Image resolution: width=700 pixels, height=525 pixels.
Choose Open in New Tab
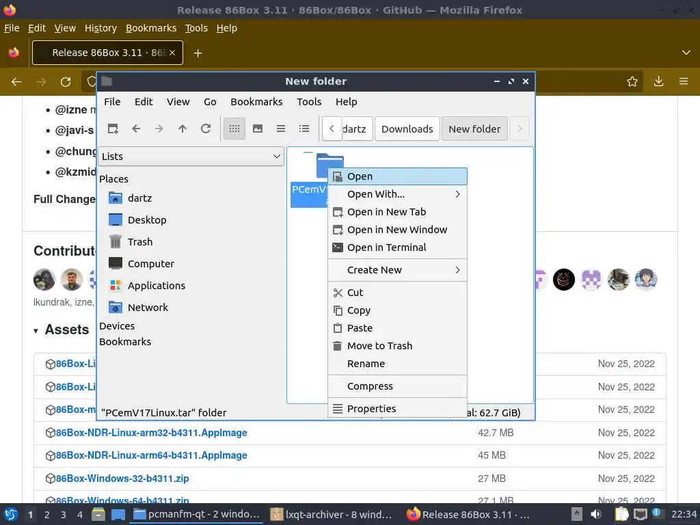(397, 212)
